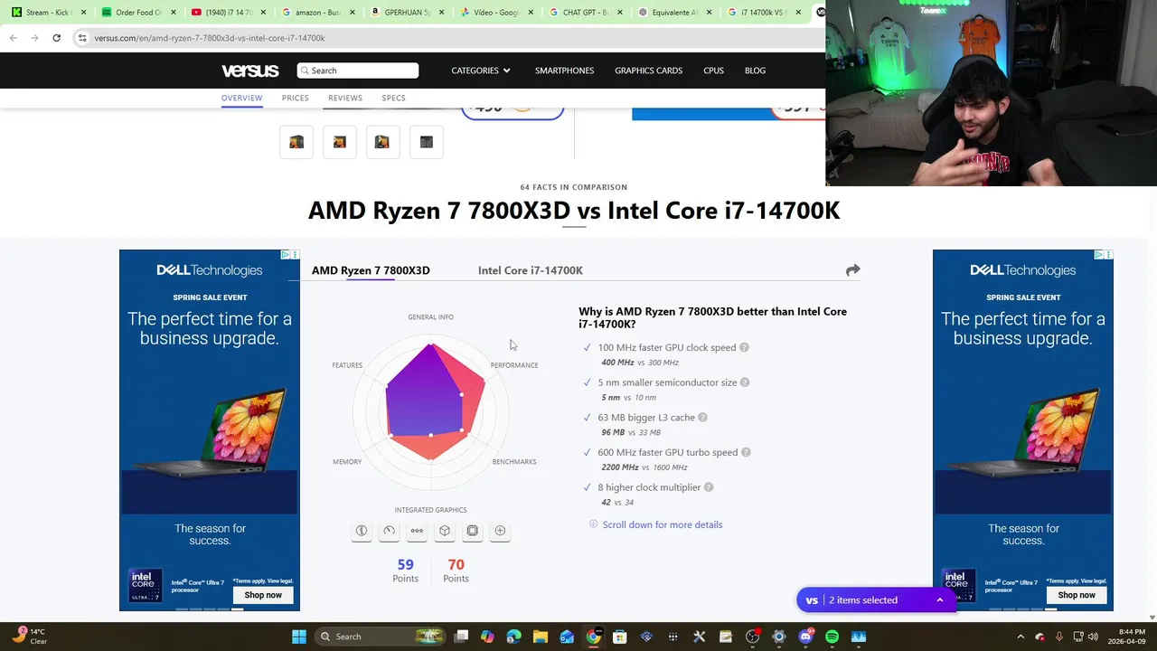Switch to the Prices tab
Image resolution: width=1157 pixels, height=651 pixels.
click(x=295, y=98)
